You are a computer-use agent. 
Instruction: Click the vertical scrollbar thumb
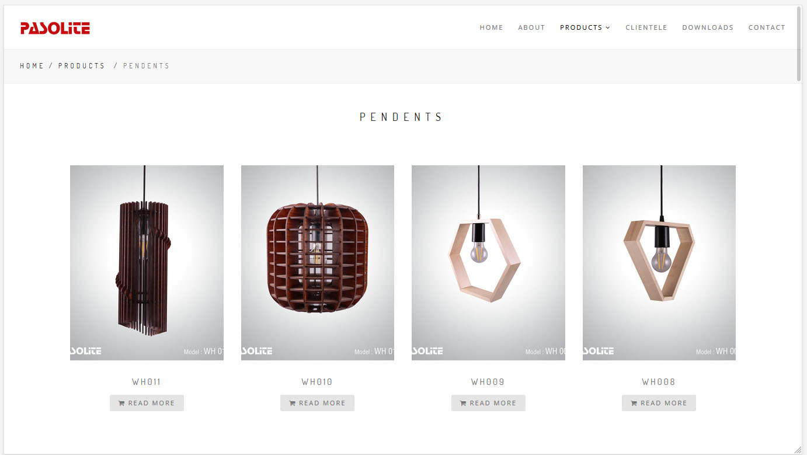pos(799,44)
